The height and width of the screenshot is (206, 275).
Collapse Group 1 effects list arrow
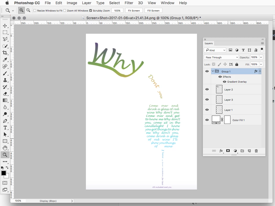260,71
